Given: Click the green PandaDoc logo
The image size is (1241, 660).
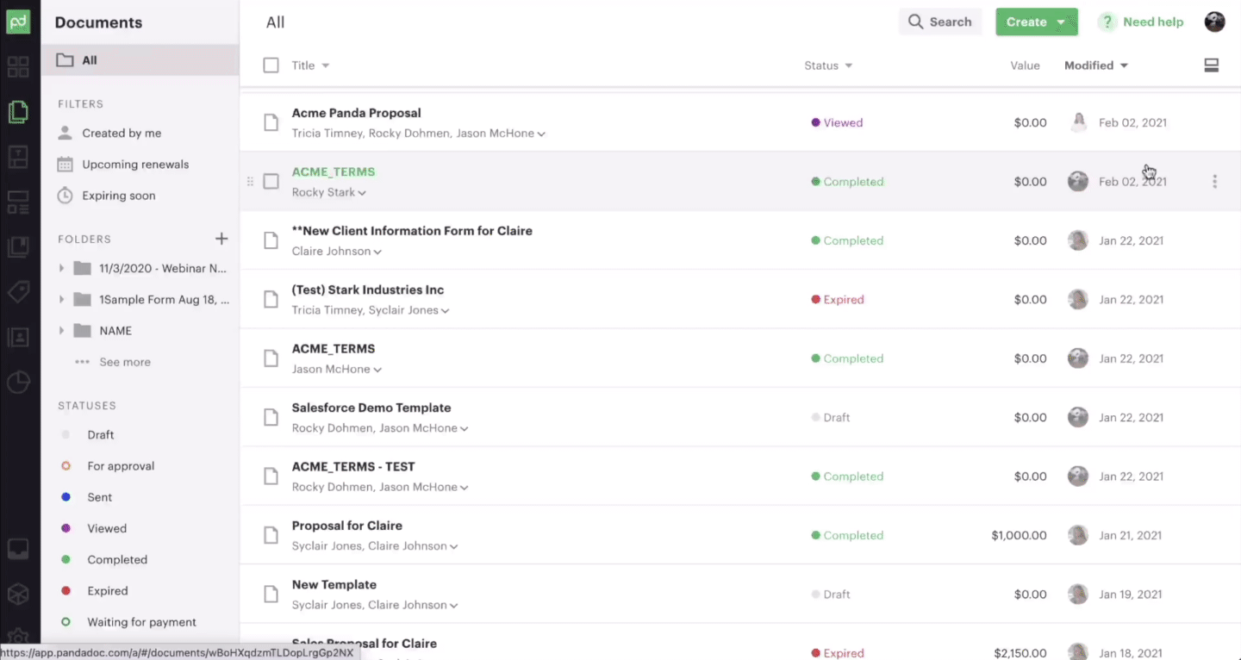Looking at the screenshot, I should [x=18, y=22].
